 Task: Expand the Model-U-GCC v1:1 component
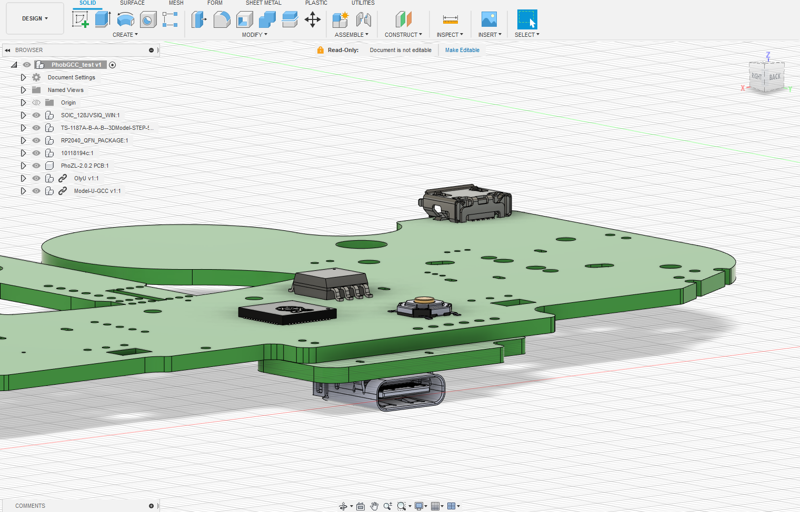pyautogui.click(x=23, y=191)
